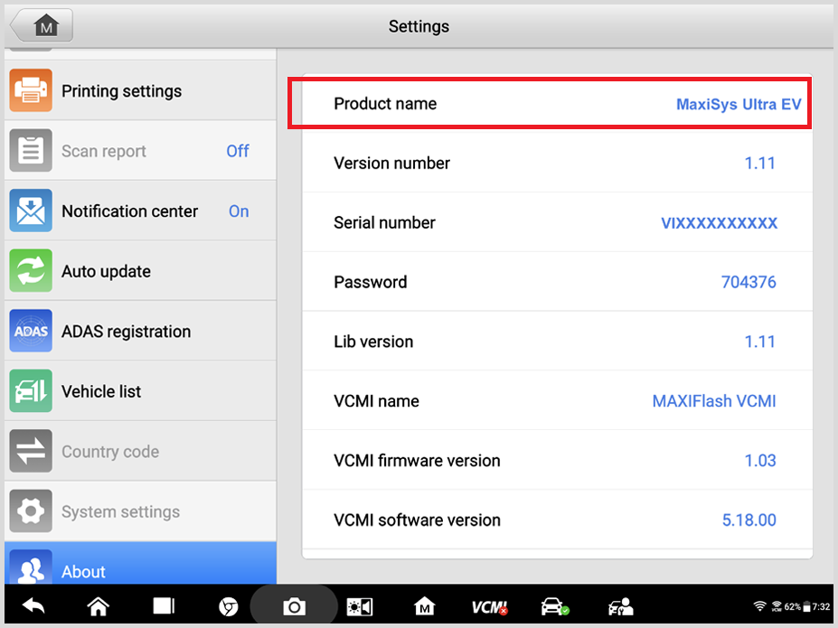Open MaxiSys home from bottom bar

tap(424, 607)
